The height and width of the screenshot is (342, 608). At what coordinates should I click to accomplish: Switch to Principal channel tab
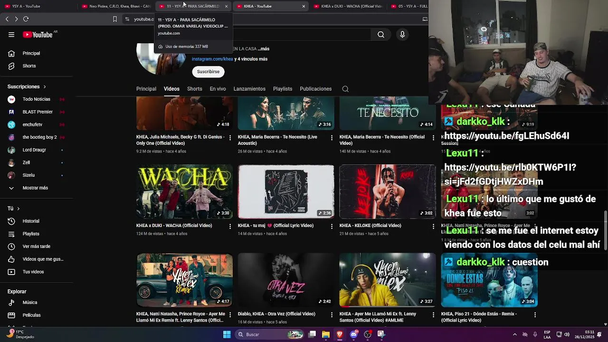(x=146, y=89)
